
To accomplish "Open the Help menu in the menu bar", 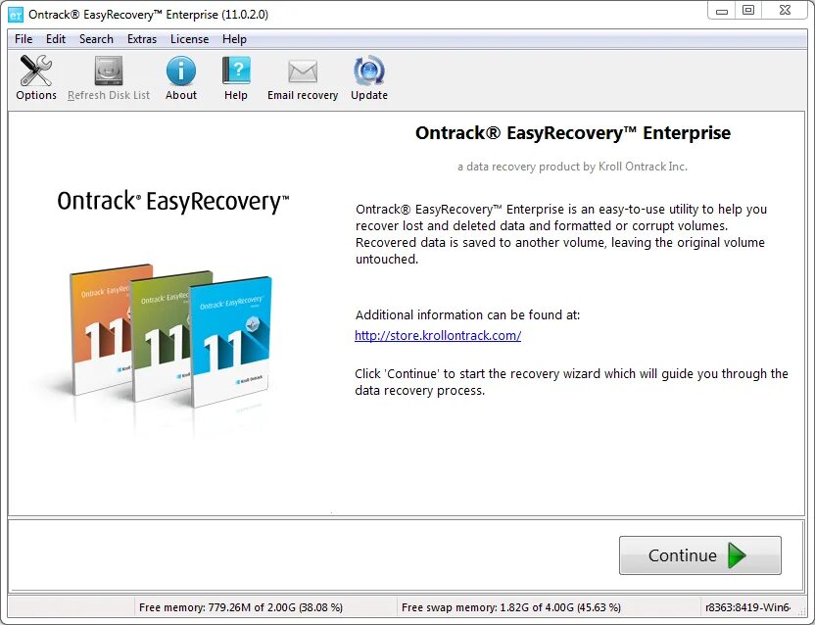I will click(234, 39).
